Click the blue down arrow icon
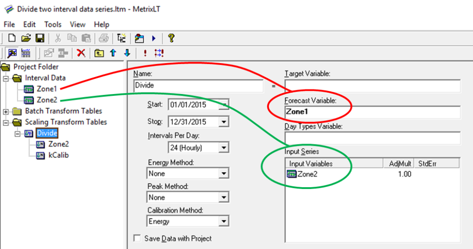 127,53
